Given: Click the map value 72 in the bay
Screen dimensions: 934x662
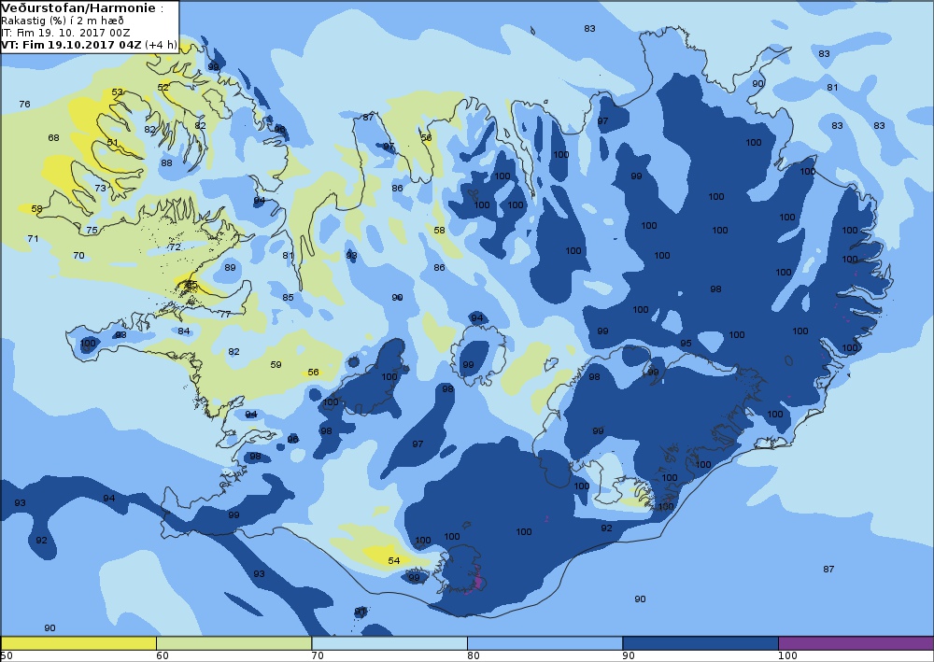Looking at the screenshot, I should pos(175,247).
